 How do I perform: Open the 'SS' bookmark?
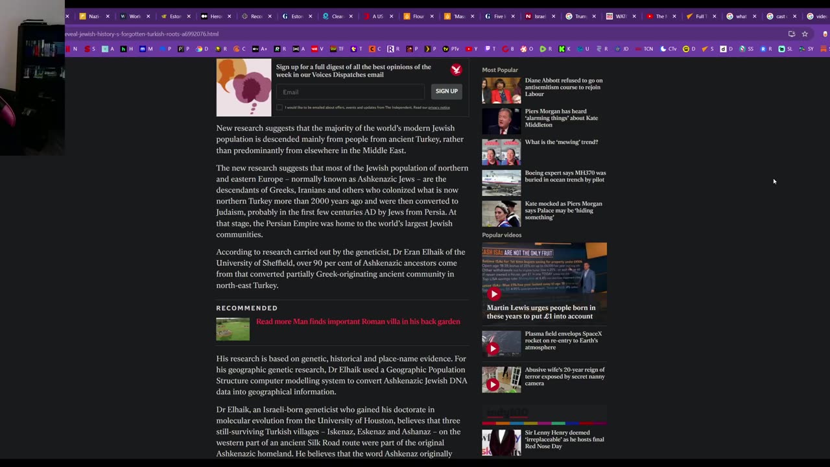[x=747, y=49]
